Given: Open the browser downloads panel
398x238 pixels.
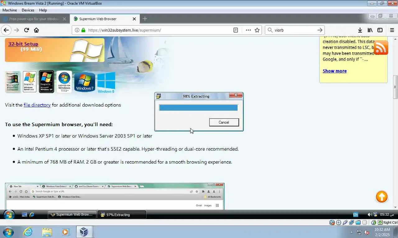Looking at the screenshot, I should (360, 30).
